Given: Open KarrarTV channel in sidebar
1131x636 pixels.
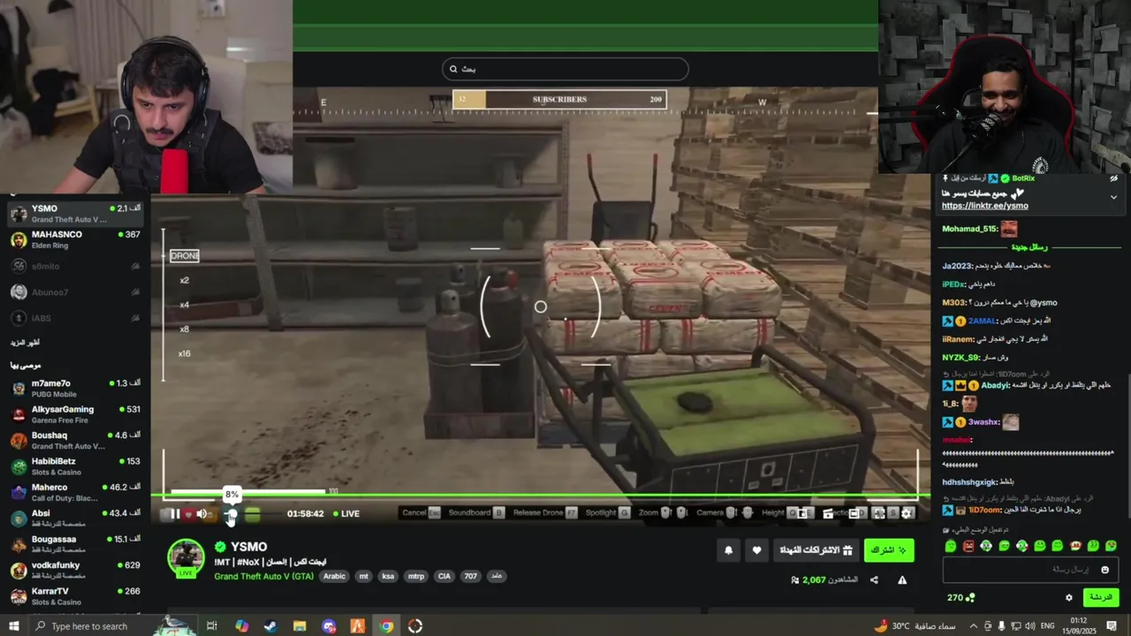Looking at the screenshot, I should tap(75, 595).
